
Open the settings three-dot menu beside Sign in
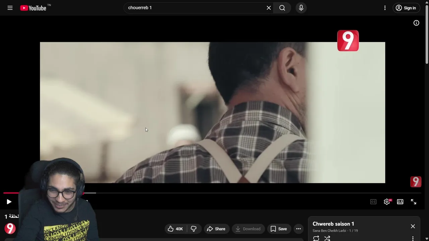pos(385,8)
